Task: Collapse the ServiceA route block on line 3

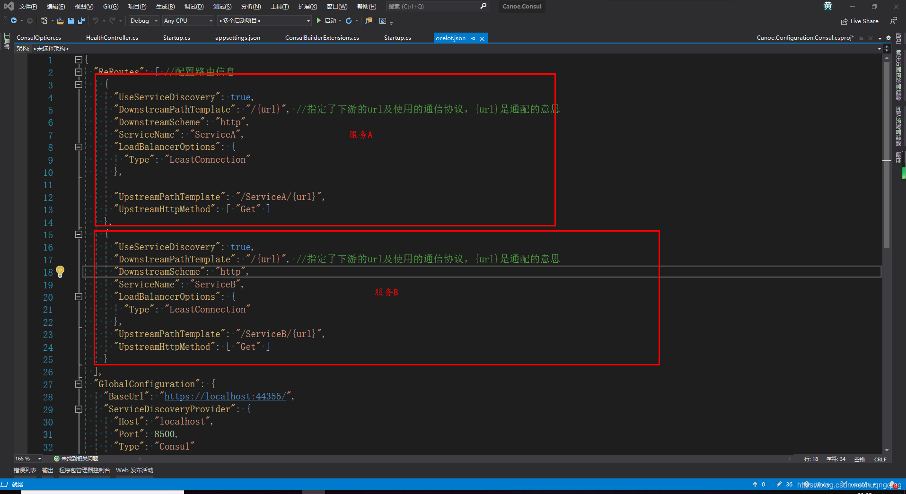Action: (79, 84)
